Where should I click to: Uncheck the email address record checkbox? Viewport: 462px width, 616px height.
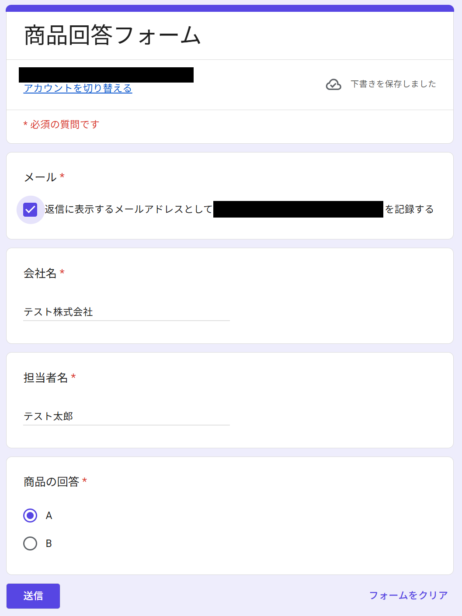(x=30, y=210)
